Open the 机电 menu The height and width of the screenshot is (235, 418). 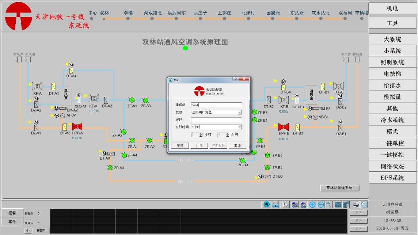392,8
